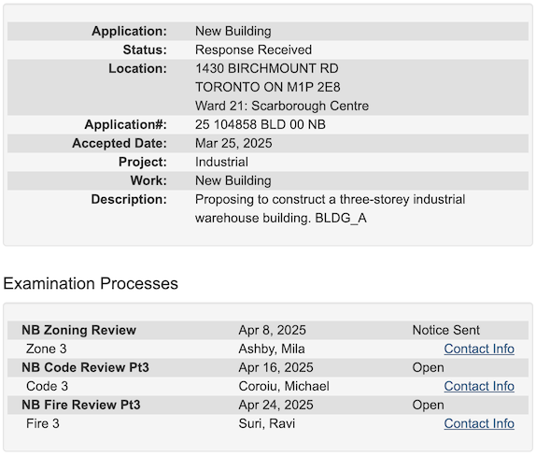Click the Project value Industrial
Image resolution: width=536 pixels, height=456 pixels.
221,163
